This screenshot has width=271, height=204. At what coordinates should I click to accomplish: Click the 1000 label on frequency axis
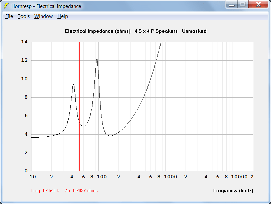click(x=171, y=177)
